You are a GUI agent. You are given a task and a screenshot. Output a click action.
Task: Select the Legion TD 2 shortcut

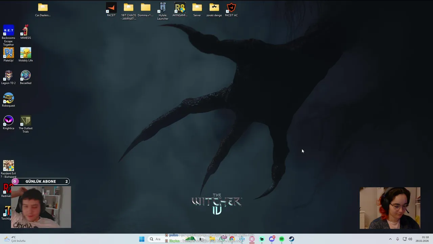point(8,78)
